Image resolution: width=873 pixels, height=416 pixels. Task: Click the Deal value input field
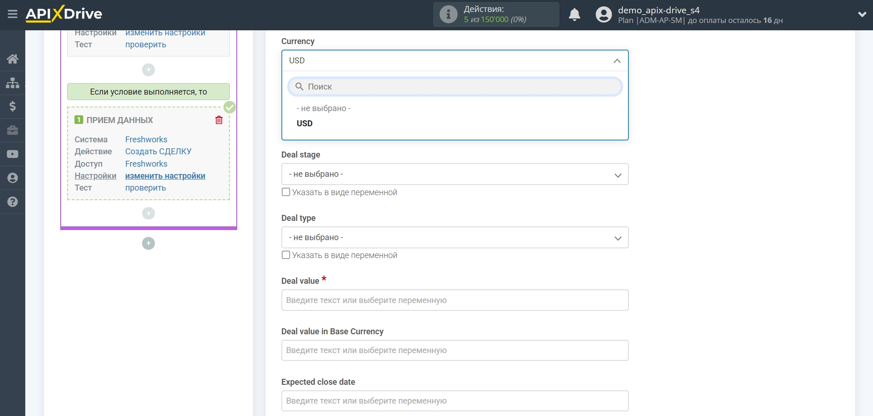coord(454,300)
